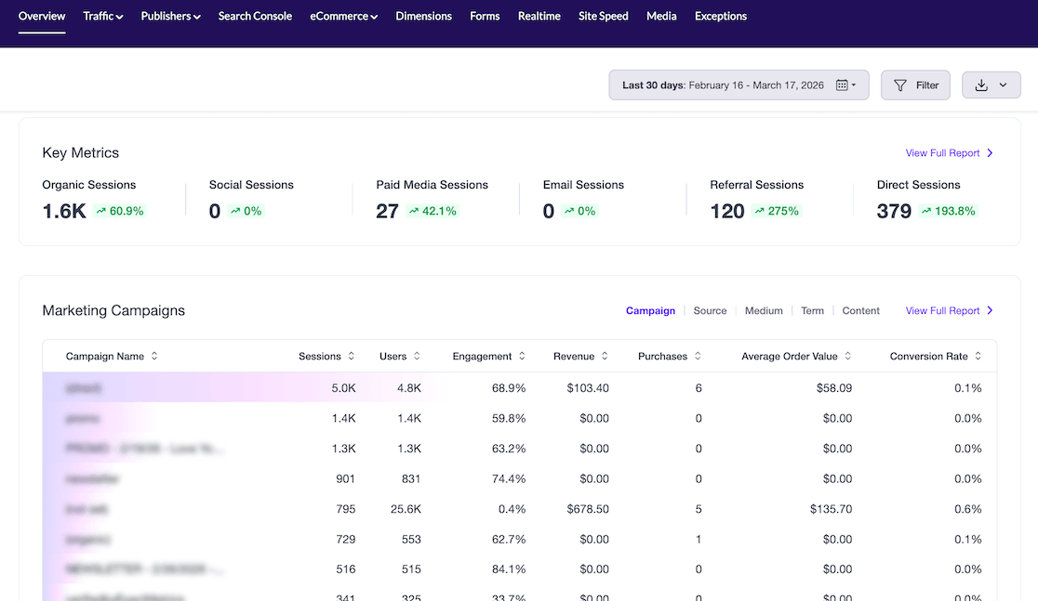Sort the Purchases column with its sort icon
Screen dimensions: 1038x601
(697, 356)
